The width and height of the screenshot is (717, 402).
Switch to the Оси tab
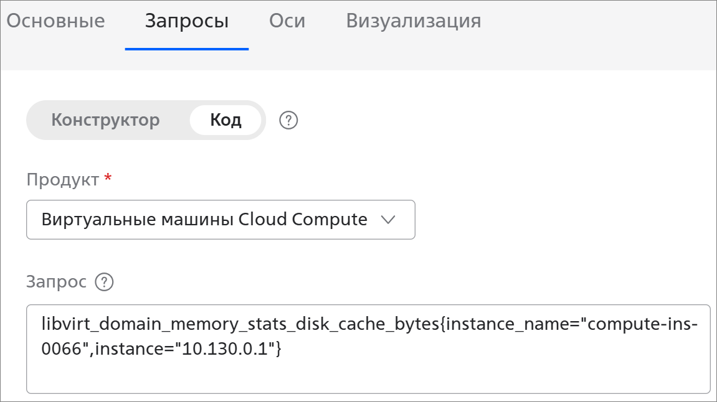(287, 21)
